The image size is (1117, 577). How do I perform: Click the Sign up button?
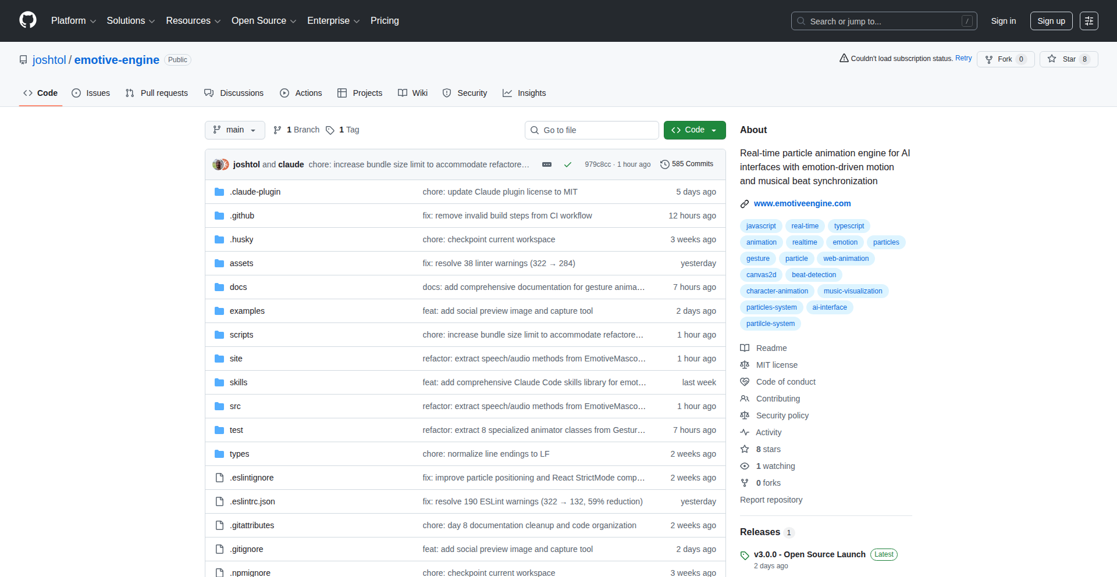[x=1051, y=21]
